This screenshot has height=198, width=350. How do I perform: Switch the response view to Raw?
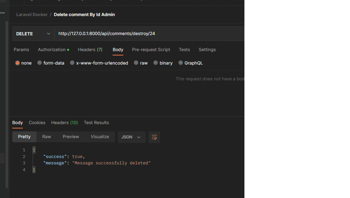(x=46, y=137)
